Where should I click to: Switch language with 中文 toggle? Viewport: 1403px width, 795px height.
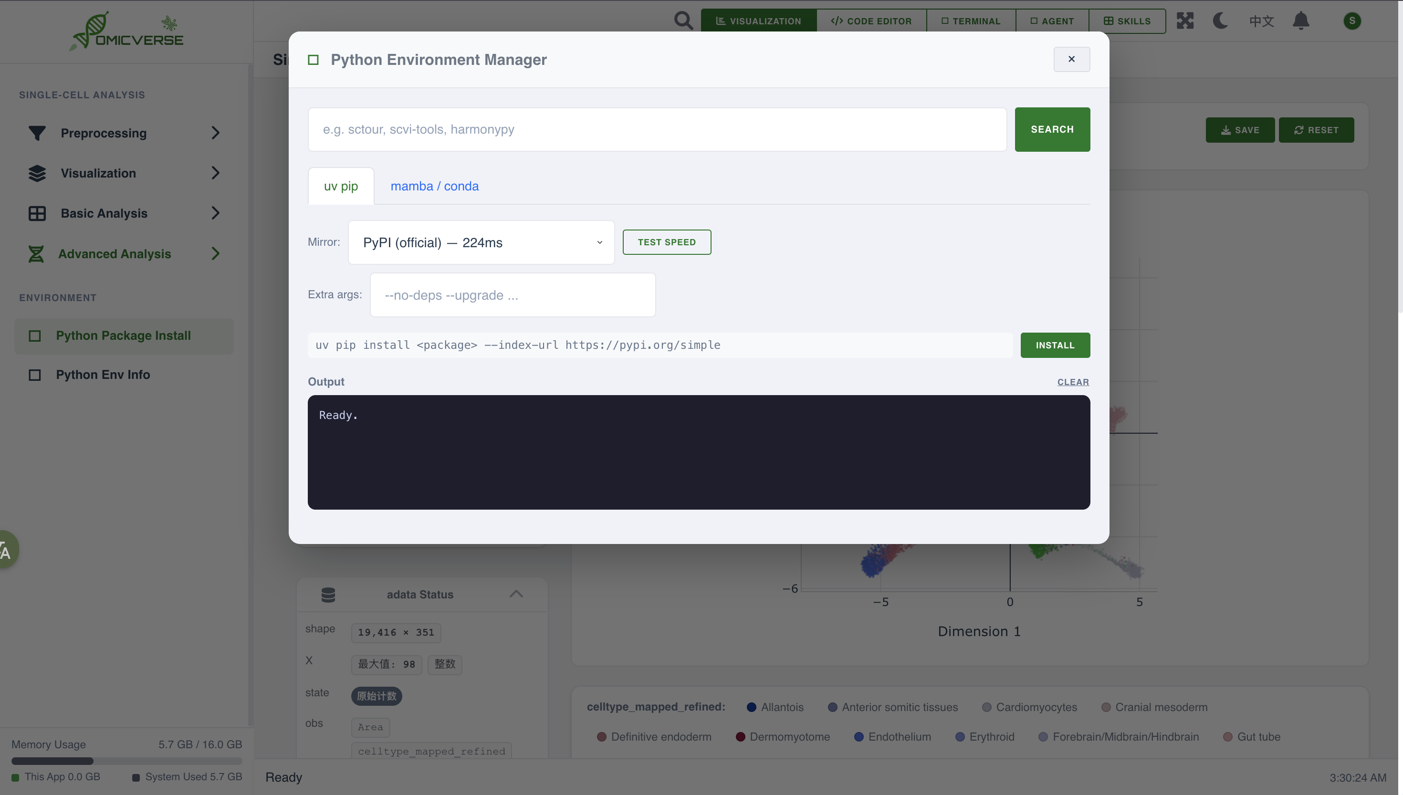coord(1261,21)
